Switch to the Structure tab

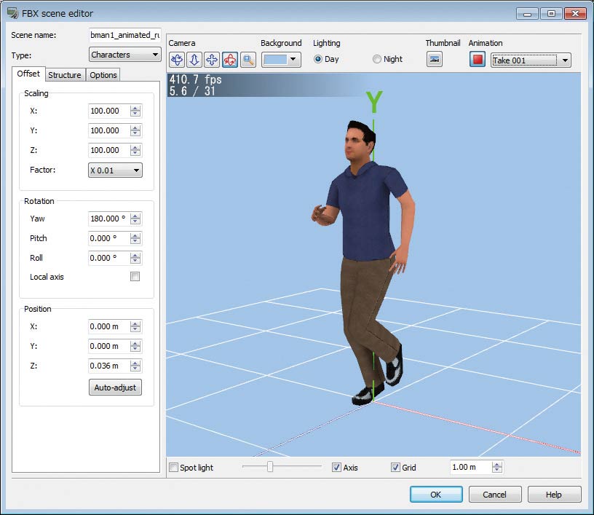click(x=65, y=75)
